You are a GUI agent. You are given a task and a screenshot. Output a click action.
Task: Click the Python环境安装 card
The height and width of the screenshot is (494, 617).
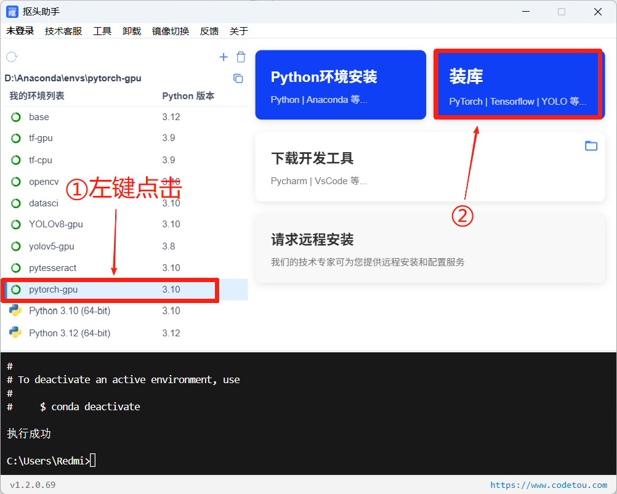341,84
